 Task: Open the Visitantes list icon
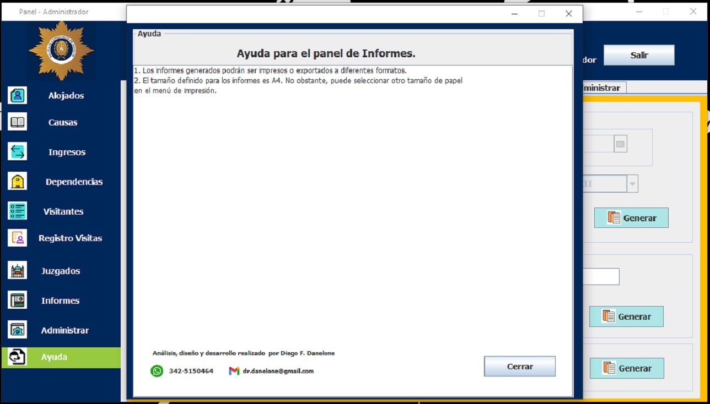[x=18, y=211]
